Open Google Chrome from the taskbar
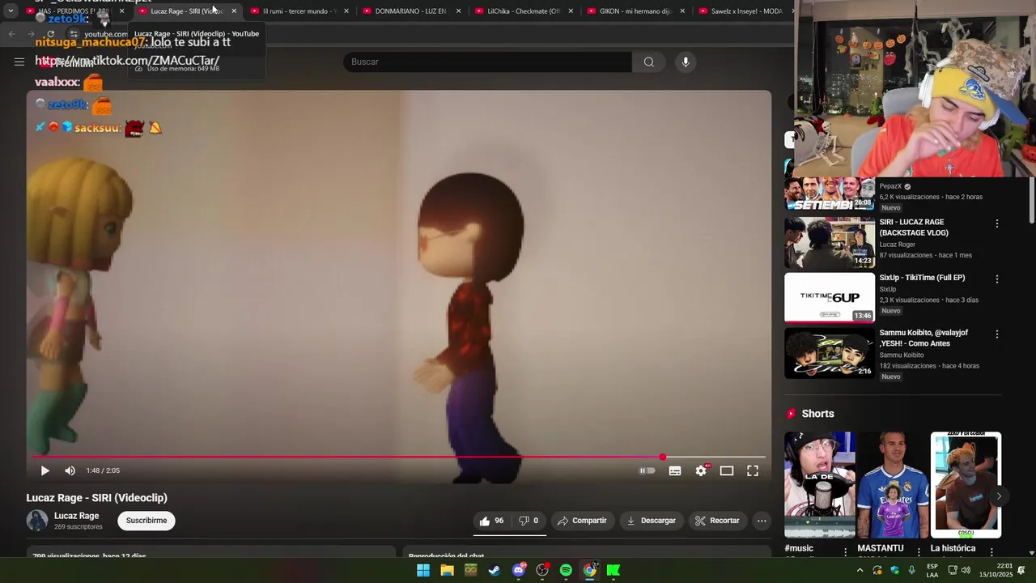 pos(590,570)
